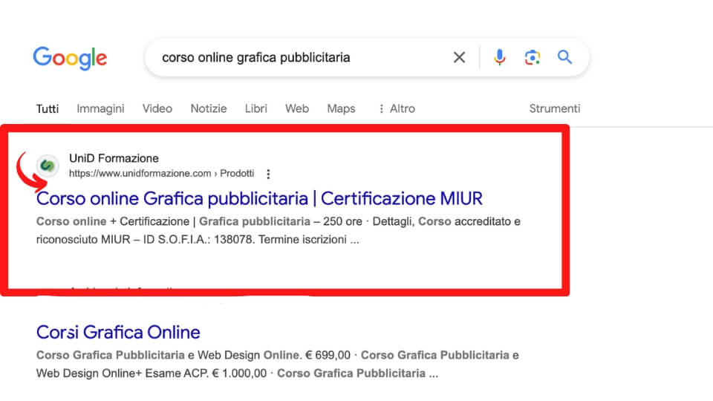Open Google Lens image search icon
The image size is (713, 401).
pyautogui.click(x=533, y=57)
